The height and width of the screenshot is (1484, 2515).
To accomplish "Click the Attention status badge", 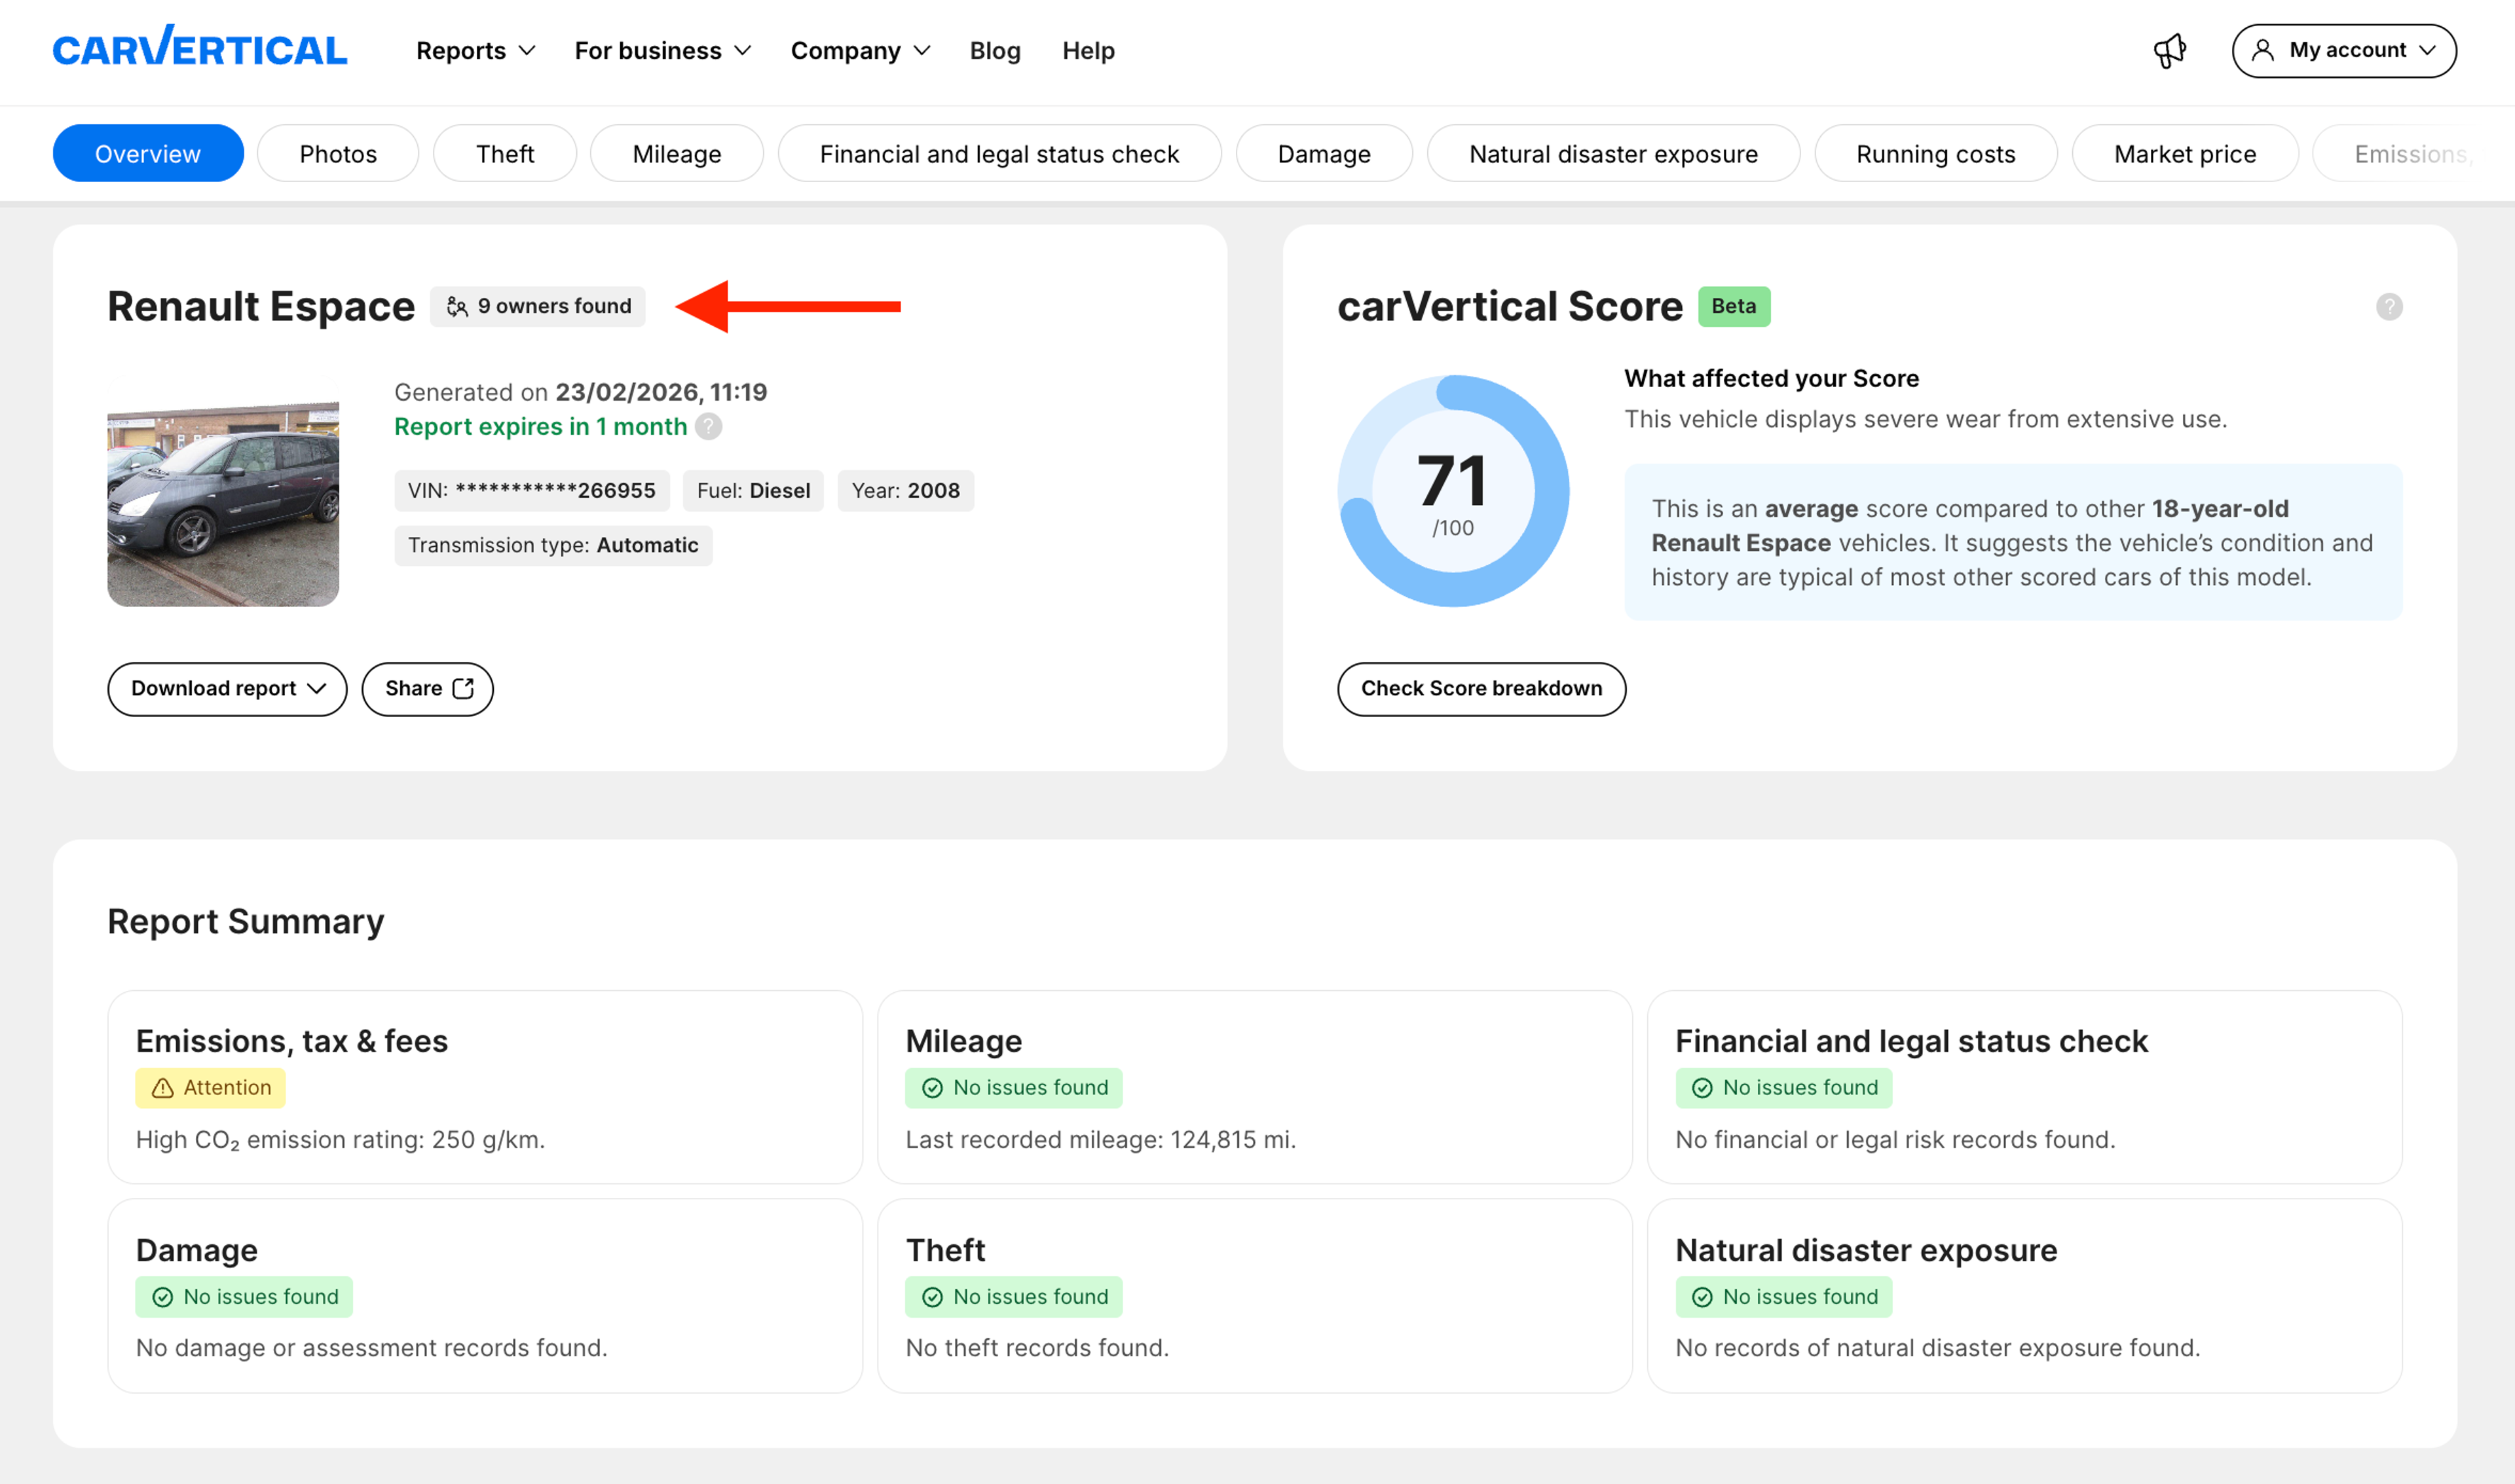I will (x=210, y=1088).
